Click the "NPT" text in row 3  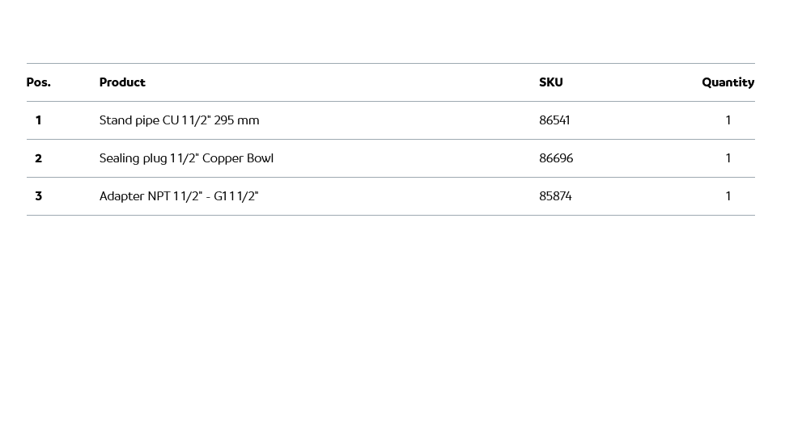coord(159,196)
